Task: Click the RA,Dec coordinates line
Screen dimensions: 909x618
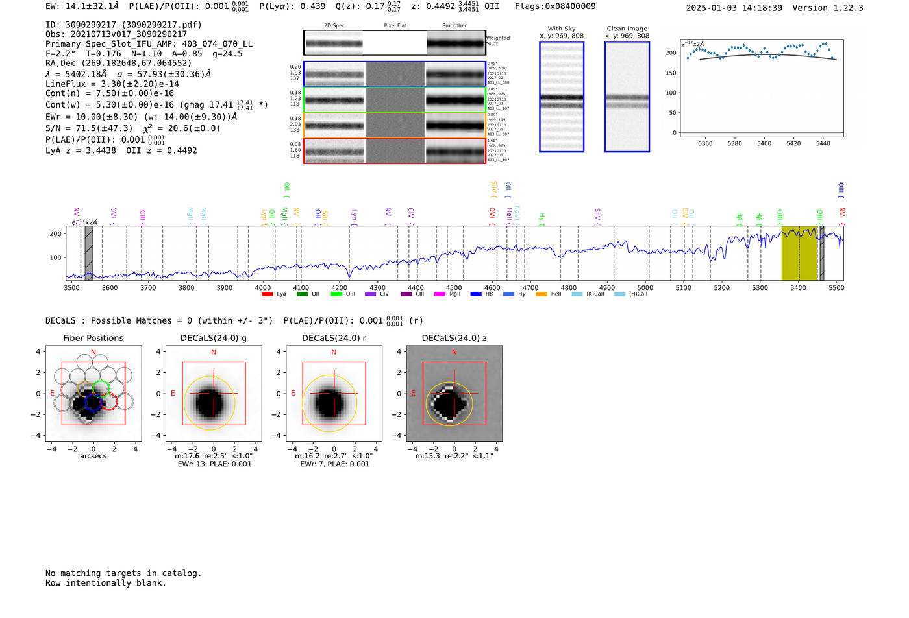Action: pyautogui.click(x=119, y=64)
